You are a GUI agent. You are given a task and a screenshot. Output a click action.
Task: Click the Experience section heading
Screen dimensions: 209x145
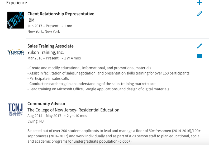[x=17, y=3]
